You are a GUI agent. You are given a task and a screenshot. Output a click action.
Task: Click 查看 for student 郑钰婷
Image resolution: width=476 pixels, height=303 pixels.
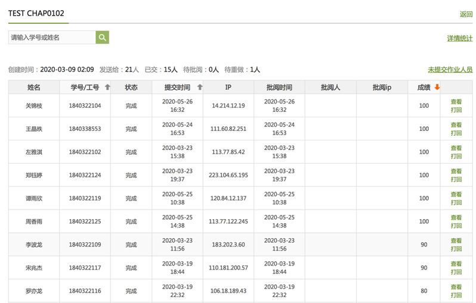pyautogui.click(x=456, y=171)
